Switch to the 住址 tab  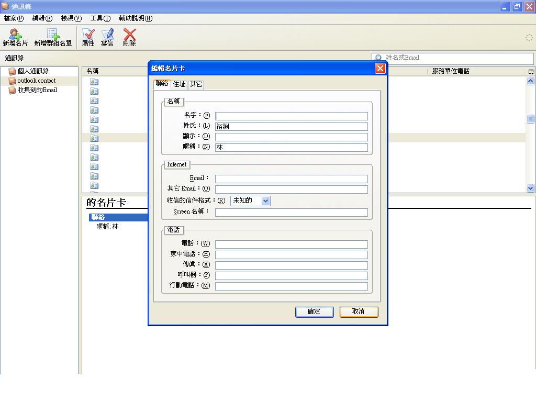pyautogui.click(x=179, y=84)
